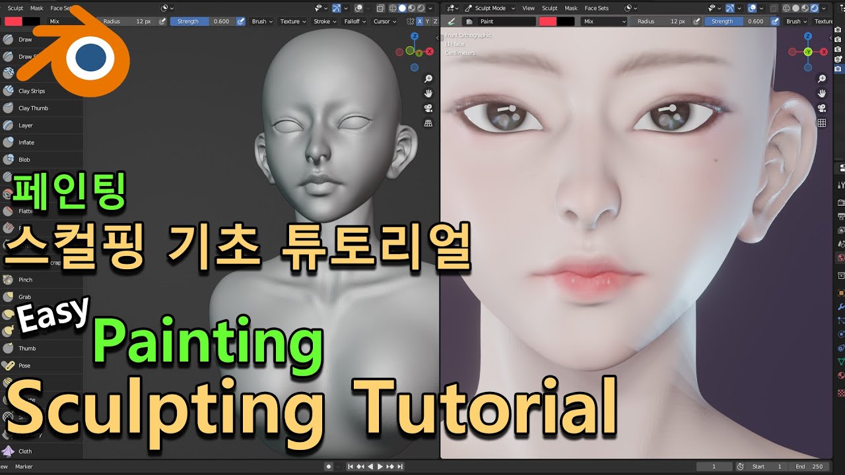Select the Clay Strips brush

click(41, 91)
